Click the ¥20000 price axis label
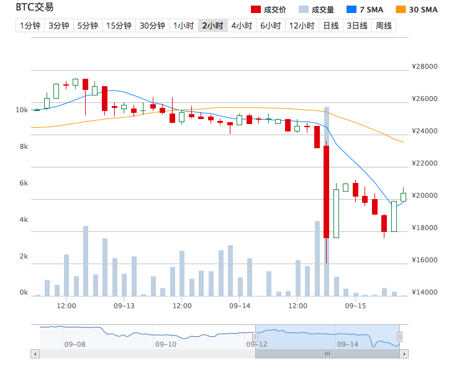 tap(425, 195)
